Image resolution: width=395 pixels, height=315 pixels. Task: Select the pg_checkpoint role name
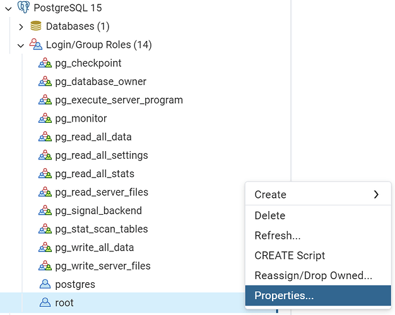coord(88,64)
